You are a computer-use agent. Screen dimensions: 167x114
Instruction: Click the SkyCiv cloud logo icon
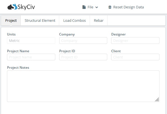click(12, 7)
